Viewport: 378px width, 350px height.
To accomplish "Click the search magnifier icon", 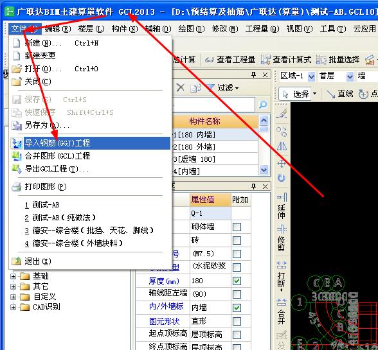I will click(263, 105).
